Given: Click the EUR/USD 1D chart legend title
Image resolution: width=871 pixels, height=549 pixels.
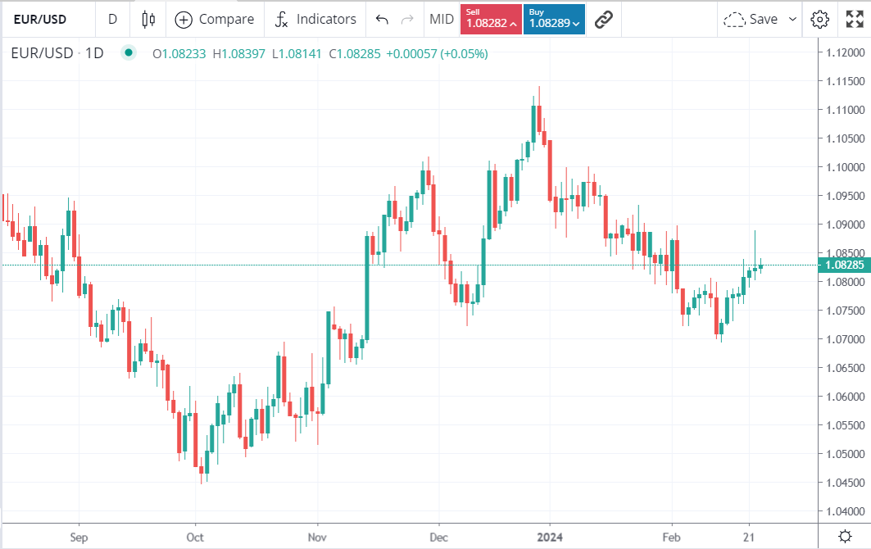Looking at the screenshot, I should (x=57, y=53).
